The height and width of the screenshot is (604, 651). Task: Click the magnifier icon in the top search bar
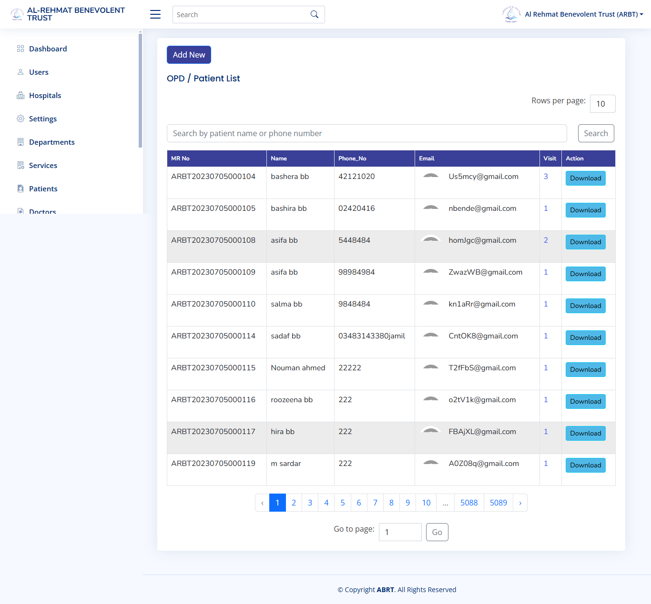pyautogui.click(x=314, y=14)
